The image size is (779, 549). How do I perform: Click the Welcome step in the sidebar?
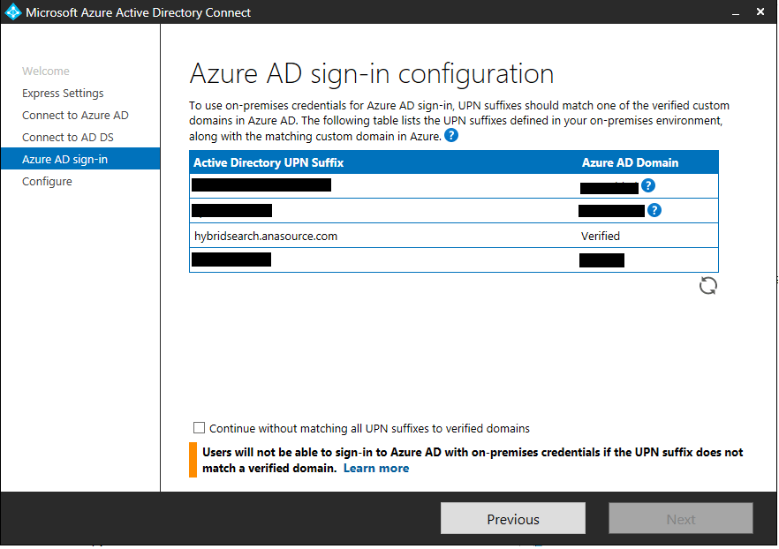[46, 71]
